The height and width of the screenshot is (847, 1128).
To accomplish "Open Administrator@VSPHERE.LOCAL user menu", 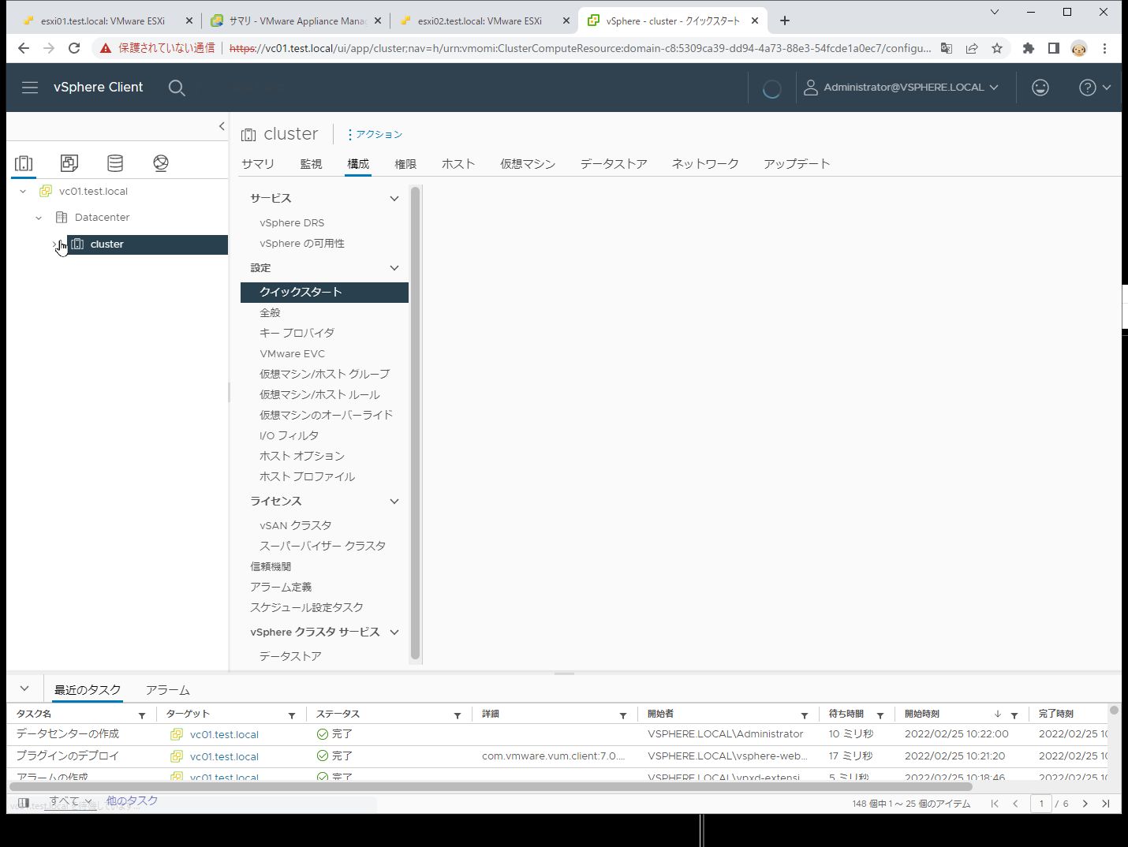I will 902,88.
